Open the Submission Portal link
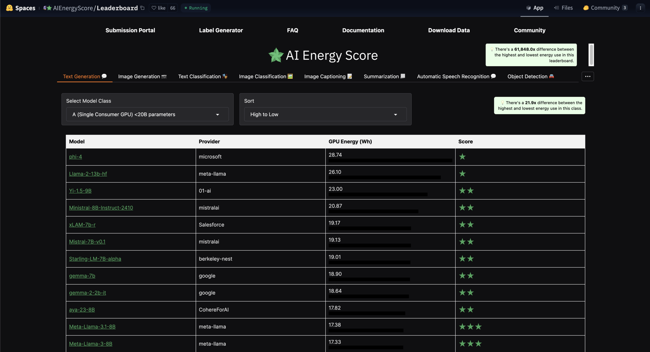 coord(130,30)
